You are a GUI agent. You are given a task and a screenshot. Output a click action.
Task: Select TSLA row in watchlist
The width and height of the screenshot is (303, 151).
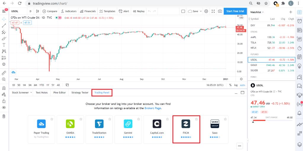point(272,42)
